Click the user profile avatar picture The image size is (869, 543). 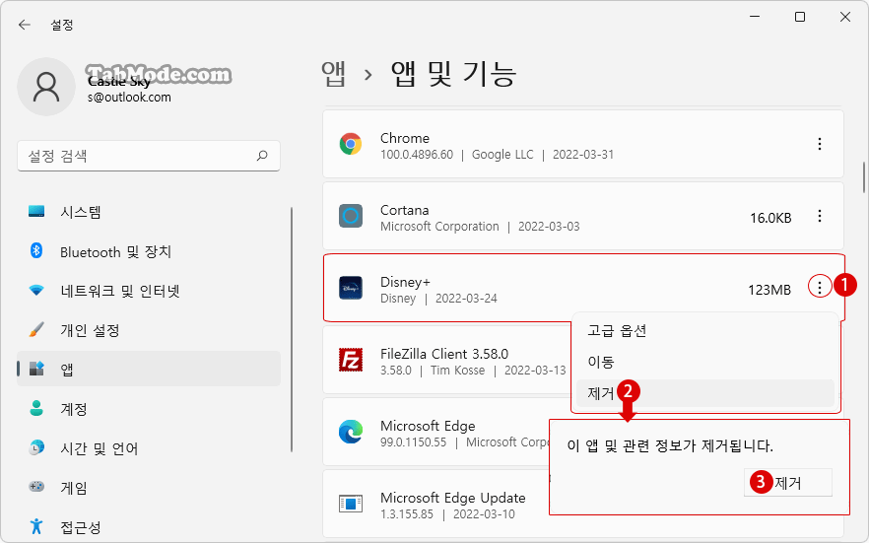46,87
